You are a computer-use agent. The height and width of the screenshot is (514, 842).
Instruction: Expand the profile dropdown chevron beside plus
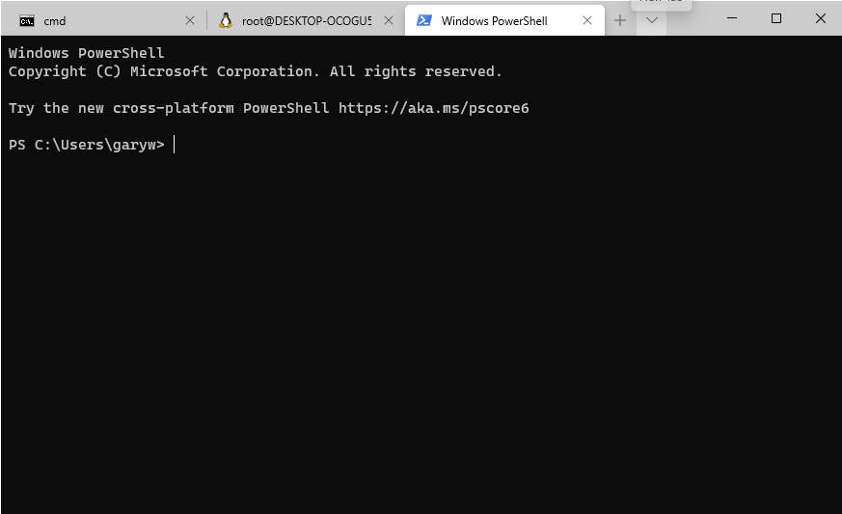(652, 20)
